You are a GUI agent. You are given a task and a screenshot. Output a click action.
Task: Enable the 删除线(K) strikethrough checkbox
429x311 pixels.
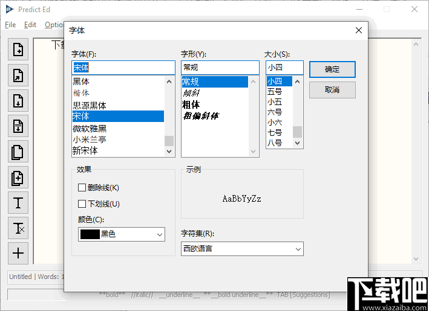point(82,188)
